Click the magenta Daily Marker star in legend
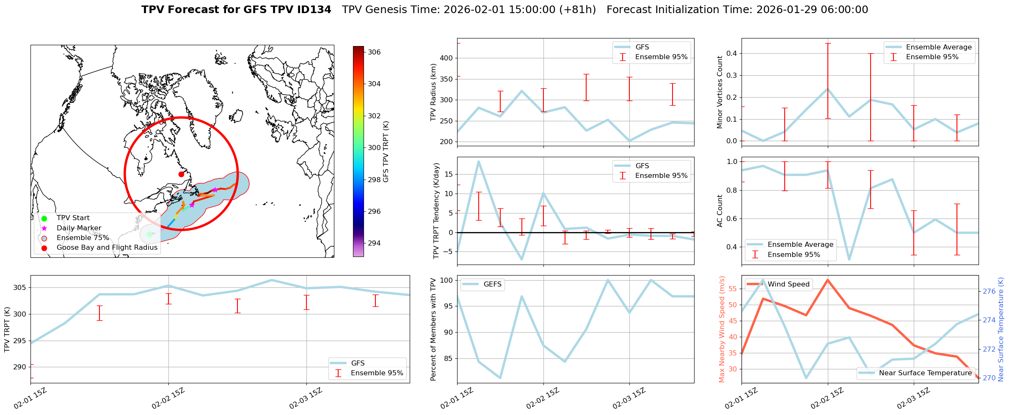This screenshot has height=415, width=1009. pyautogui.click(x=44, y=228)
